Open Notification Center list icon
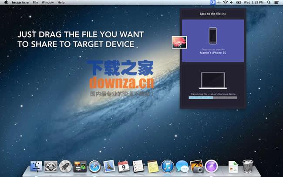 click(276, 2)
